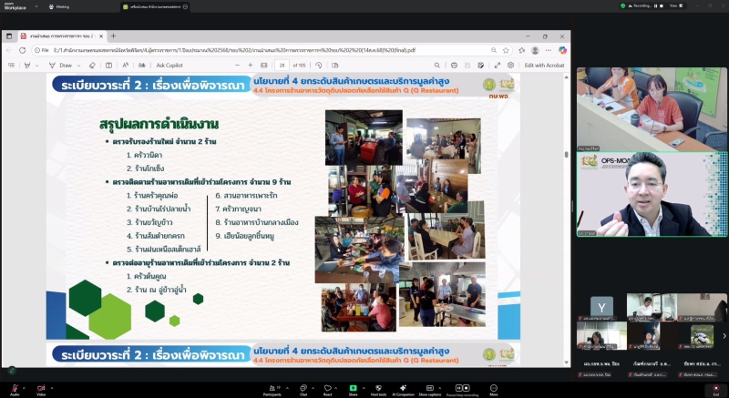Add this page to favorites star
The width and height of the screenshot is (729, 398).
click(x=506, y=50)
